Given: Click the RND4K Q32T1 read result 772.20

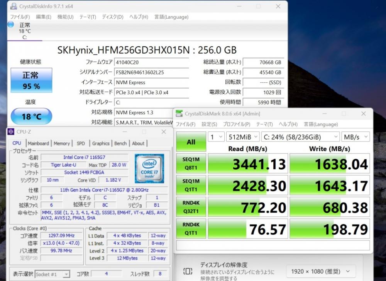Looking at the screenshot, I should 248,207.
